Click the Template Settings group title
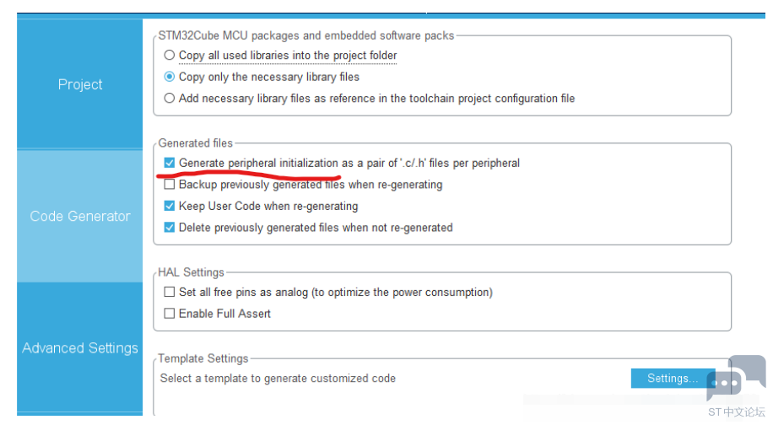 [x=203, y=358]
